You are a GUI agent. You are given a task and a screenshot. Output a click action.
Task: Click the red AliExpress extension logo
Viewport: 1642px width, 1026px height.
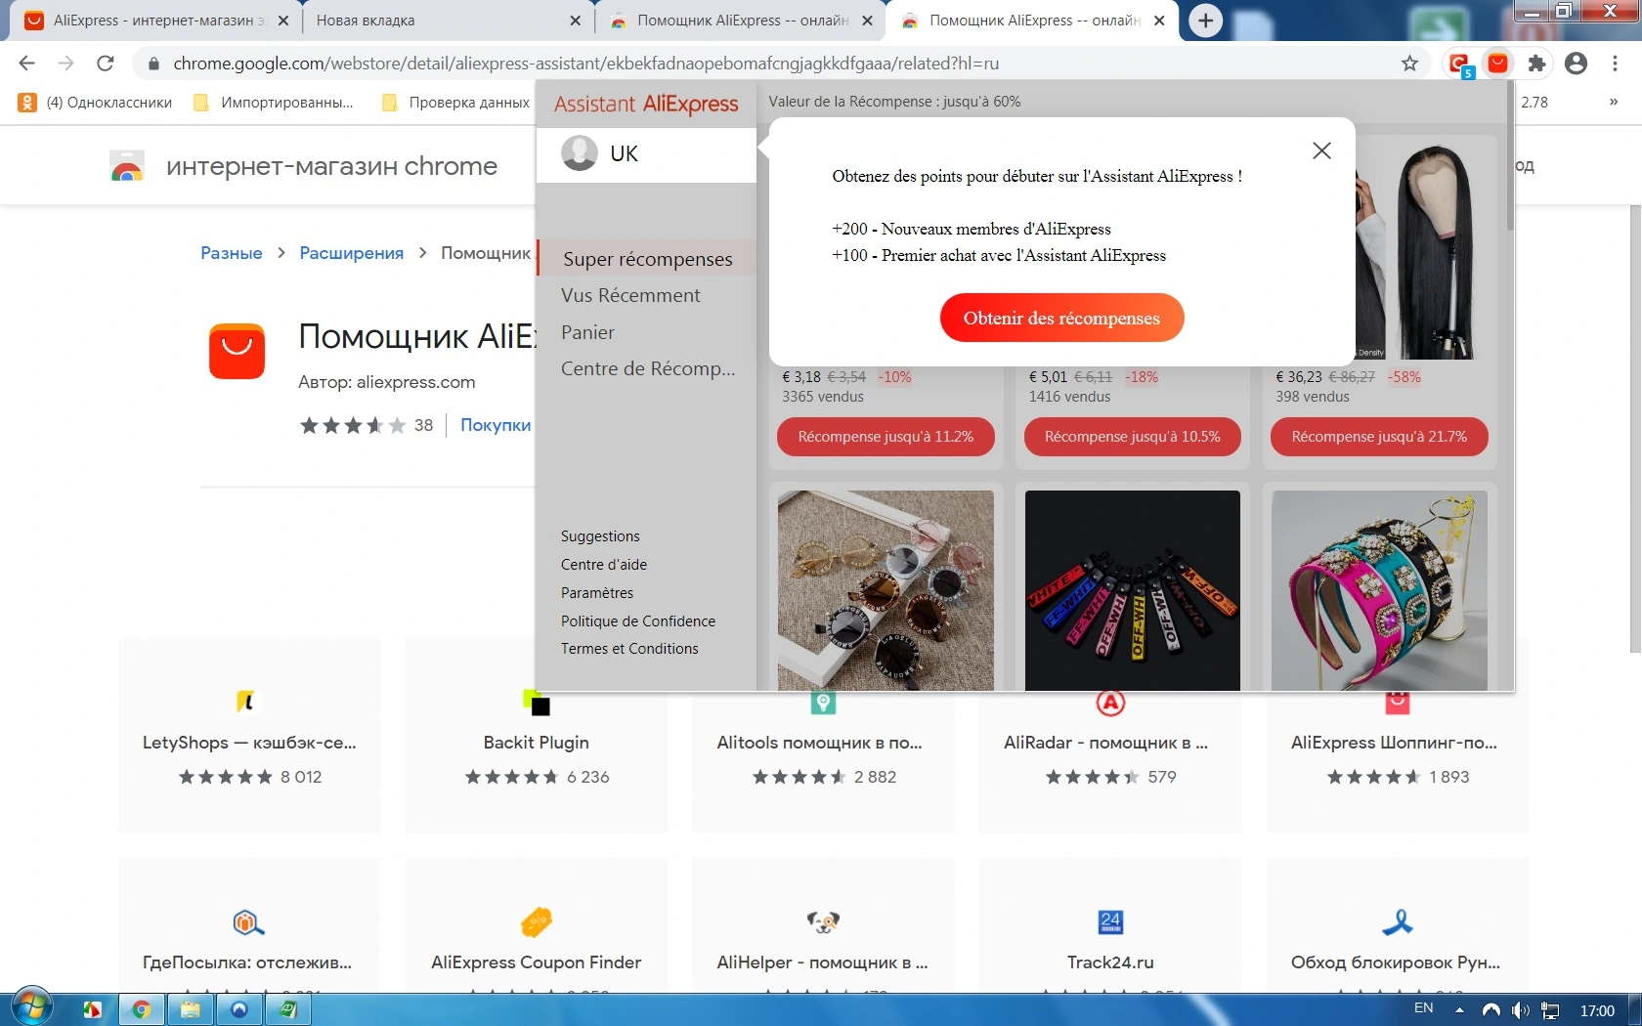(237, 351)
